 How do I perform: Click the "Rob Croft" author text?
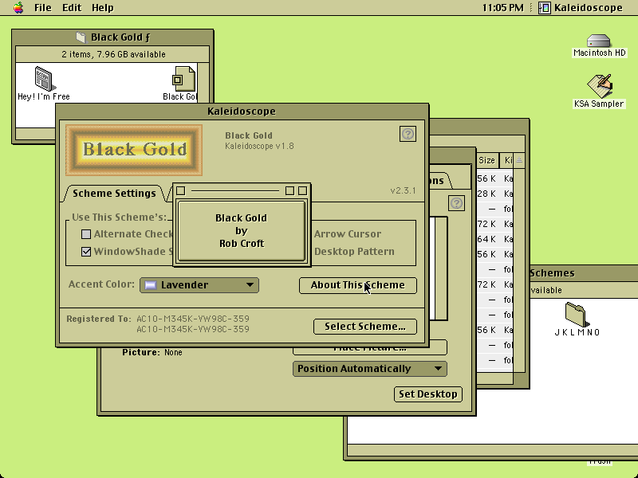click(242, 244)
